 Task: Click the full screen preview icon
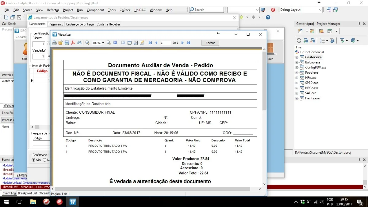(x=115, y=43)
